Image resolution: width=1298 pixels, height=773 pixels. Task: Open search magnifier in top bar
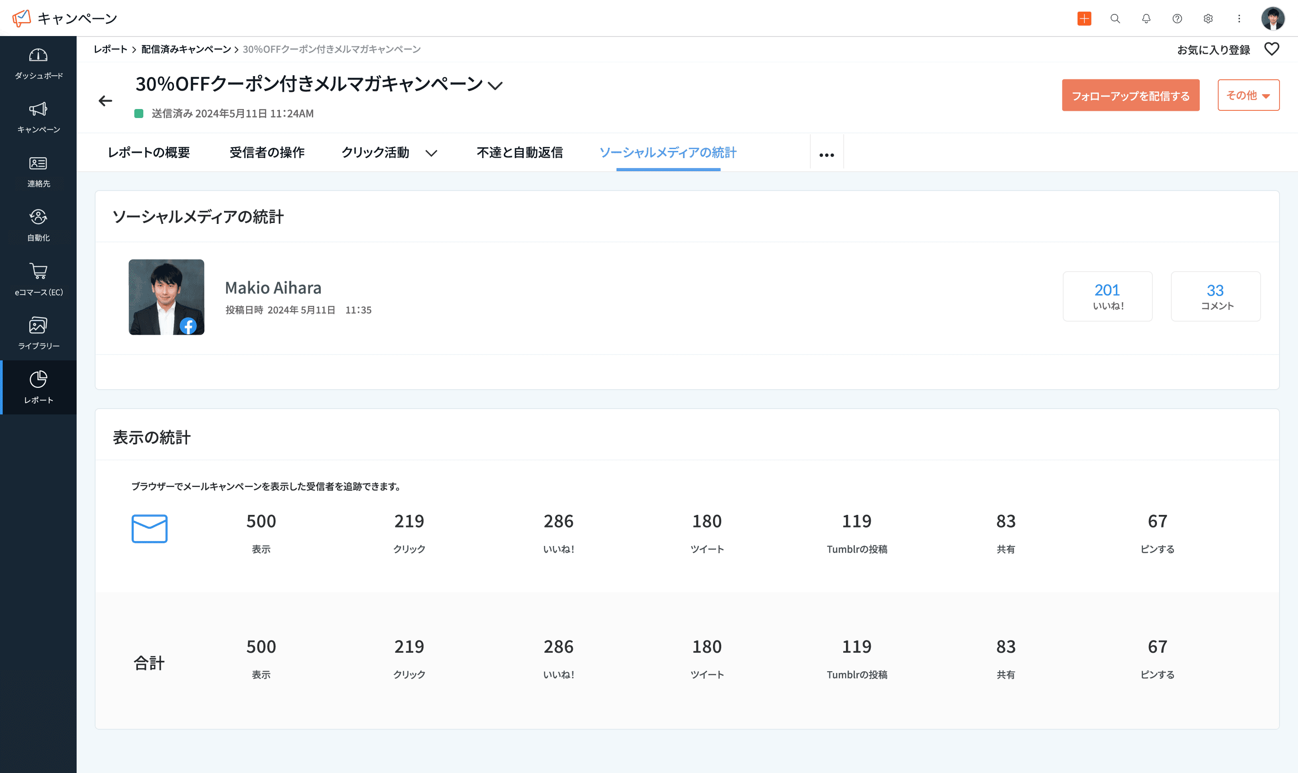(1115, 19)
